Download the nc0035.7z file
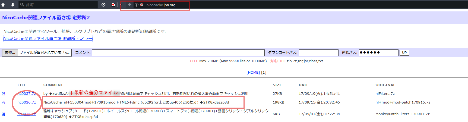 [27, 114]
